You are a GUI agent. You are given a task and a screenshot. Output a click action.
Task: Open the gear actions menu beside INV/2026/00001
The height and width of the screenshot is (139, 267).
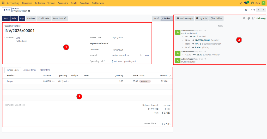click(29, 11)
